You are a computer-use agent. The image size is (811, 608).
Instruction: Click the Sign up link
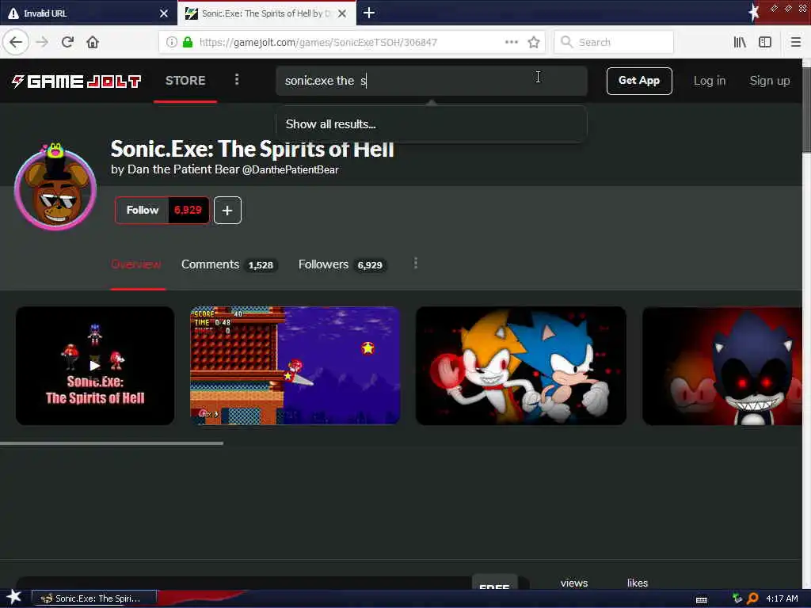click(770, 81)
